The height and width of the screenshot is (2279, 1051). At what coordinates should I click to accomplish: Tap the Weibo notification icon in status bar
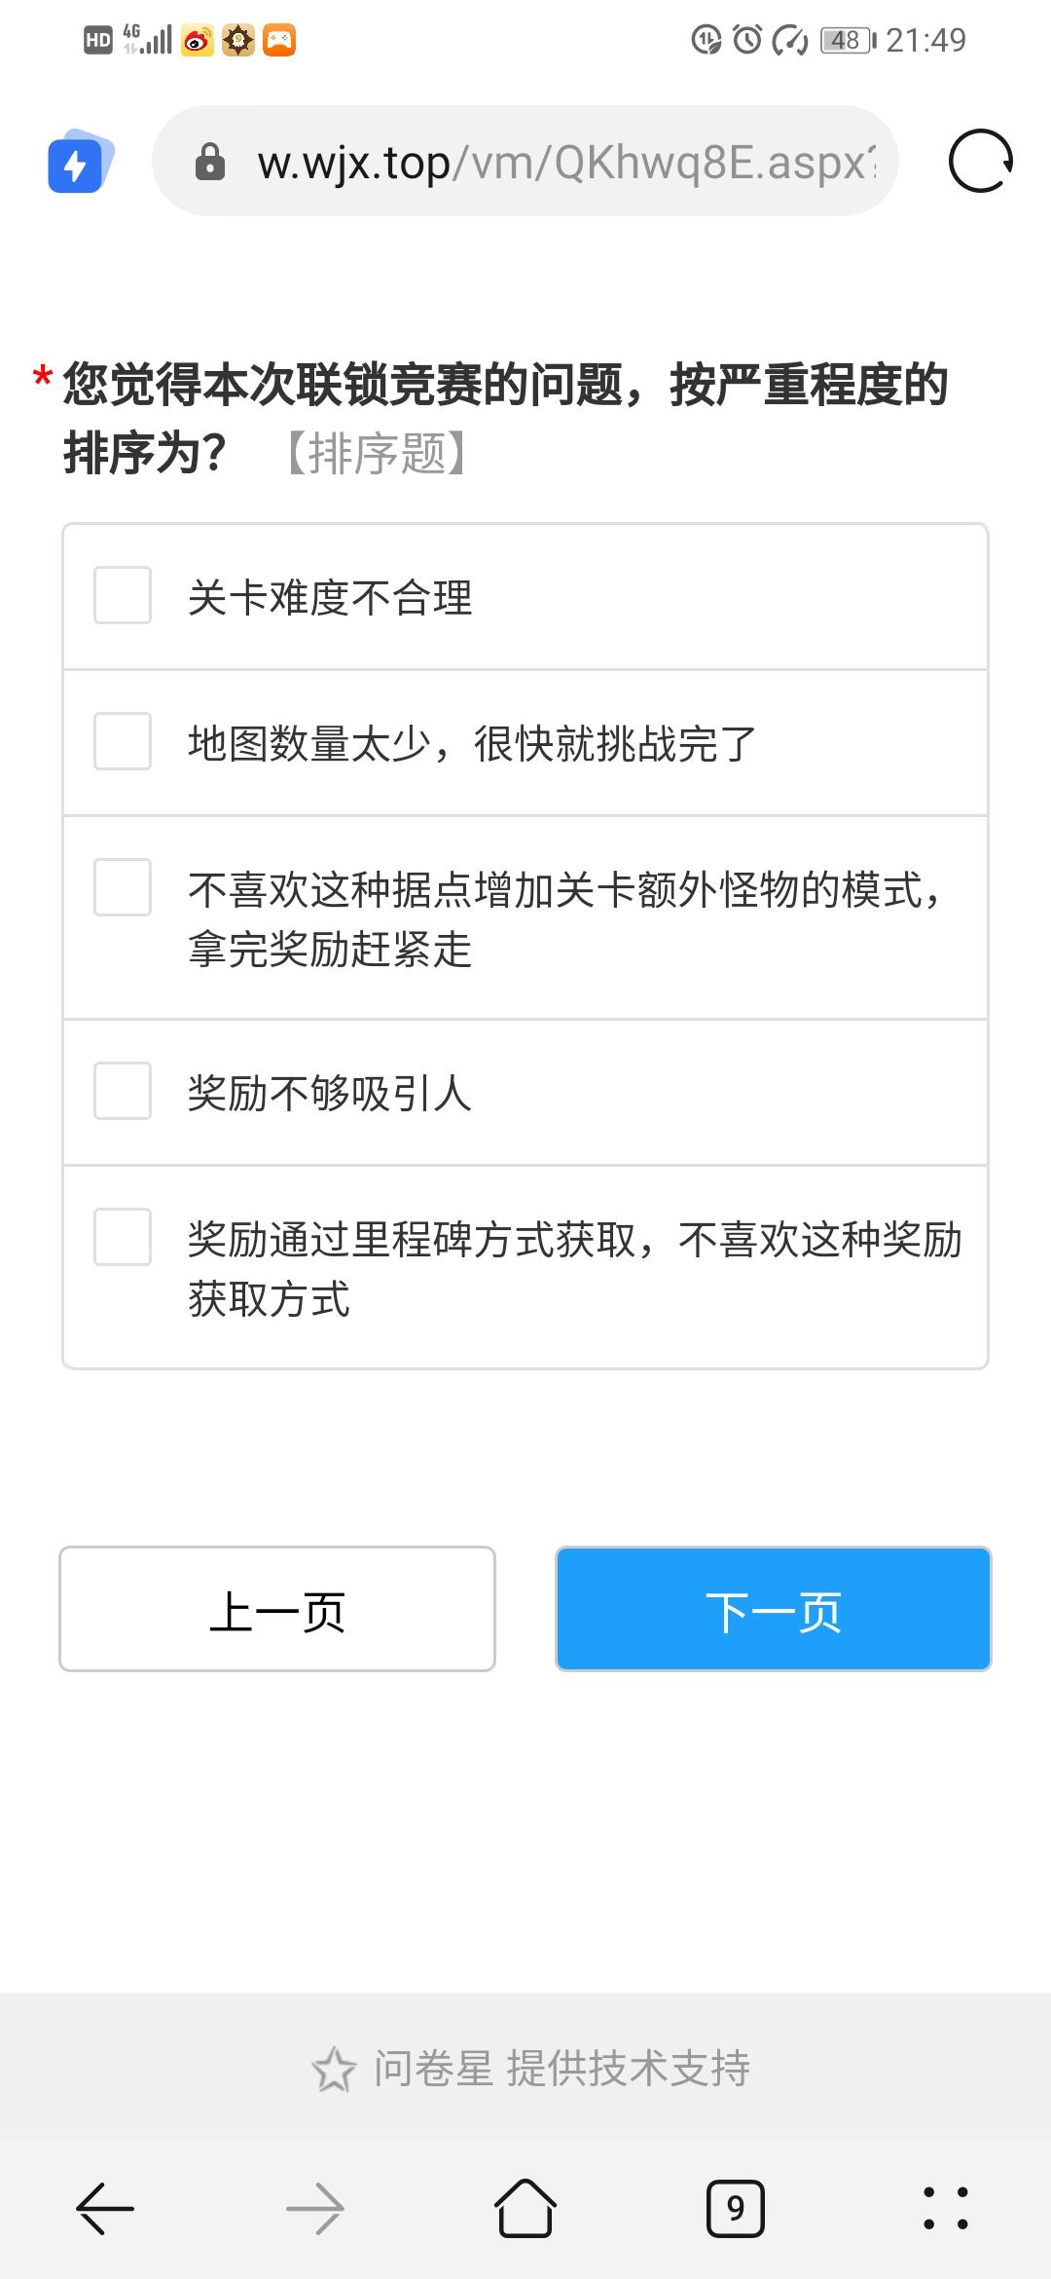(x=198, y=40)
